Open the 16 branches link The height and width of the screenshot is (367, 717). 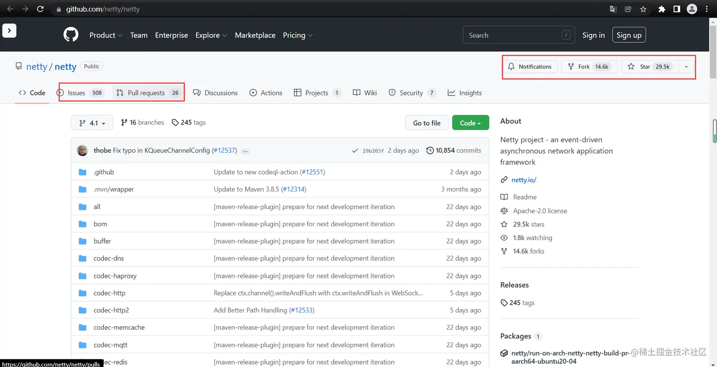[x=142, y=122]
